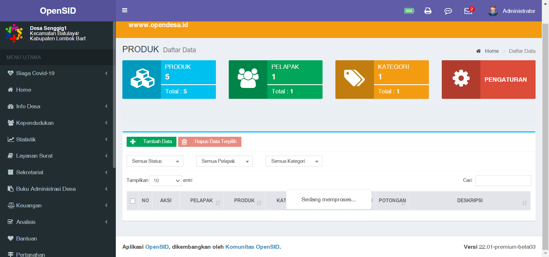Open the Home sidebar menu item
The height and width of the screenshot is (257, 549).
coord(57,90)
